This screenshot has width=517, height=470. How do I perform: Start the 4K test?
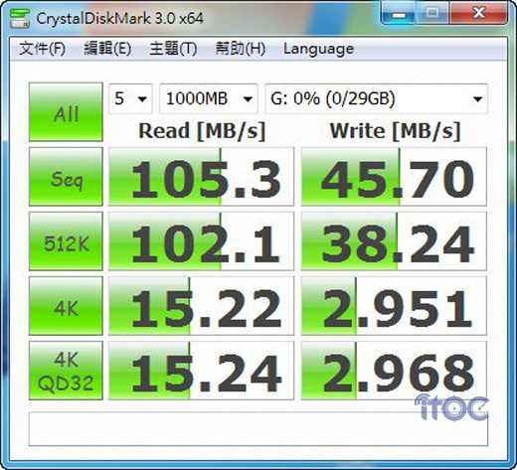point(66,305)
